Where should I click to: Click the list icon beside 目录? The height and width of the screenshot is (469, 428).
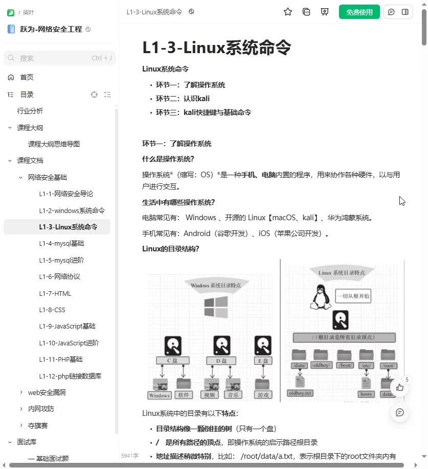(10, 95)
